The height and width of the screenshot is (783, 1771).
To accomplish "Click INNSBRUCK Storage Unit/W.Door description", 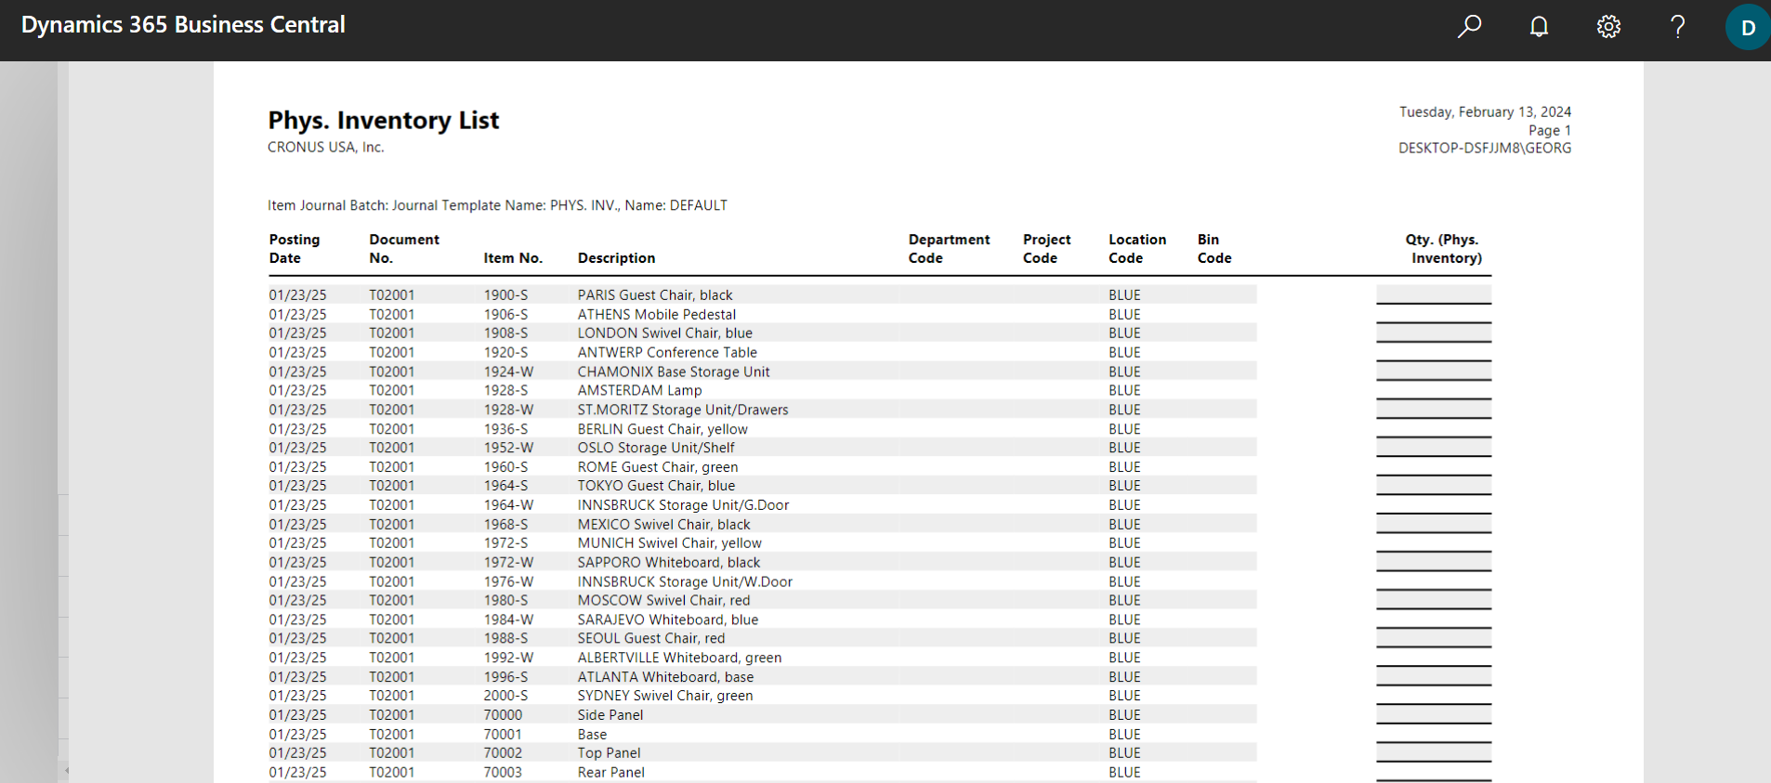I will click(685, 582).
